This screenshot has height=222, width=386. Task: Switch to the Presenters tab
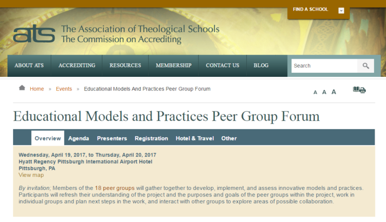[x=112, y=138]
